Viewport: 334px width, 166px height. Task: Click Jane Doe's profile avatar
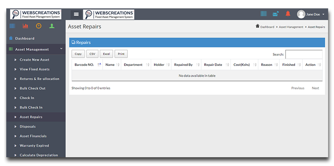point(301,14)
